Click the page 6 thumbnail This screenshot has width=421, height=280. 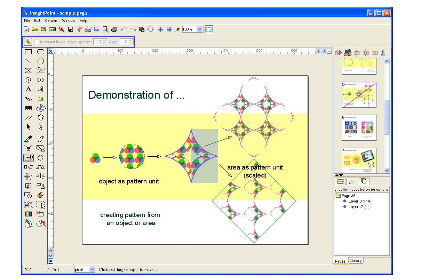359,127
